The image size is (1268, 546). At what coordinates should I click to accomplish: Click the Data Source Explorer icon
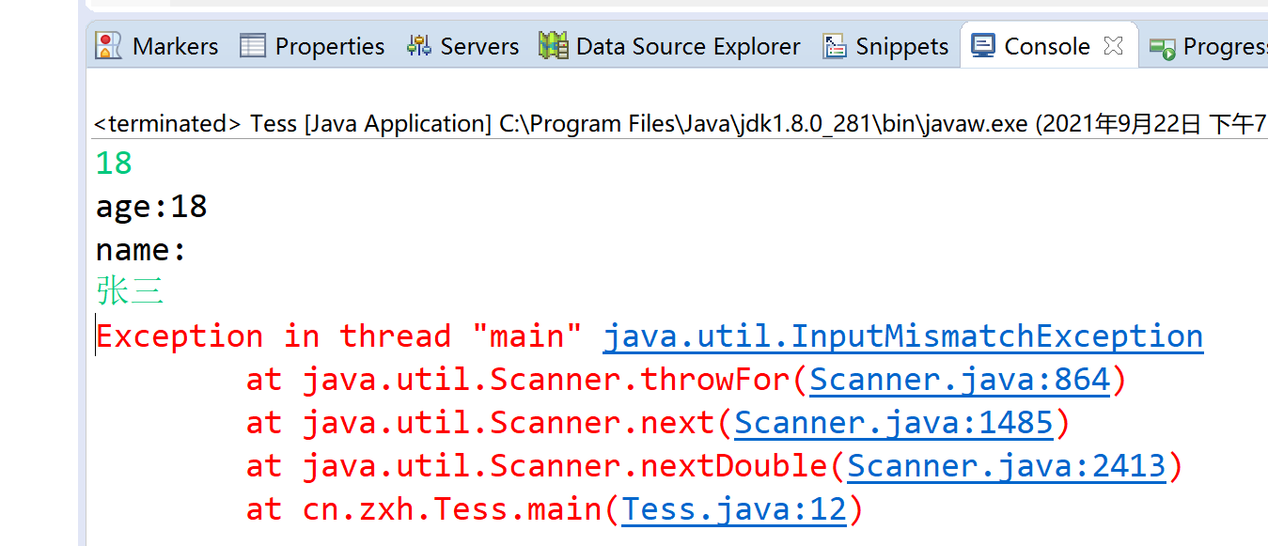[554, 45]
